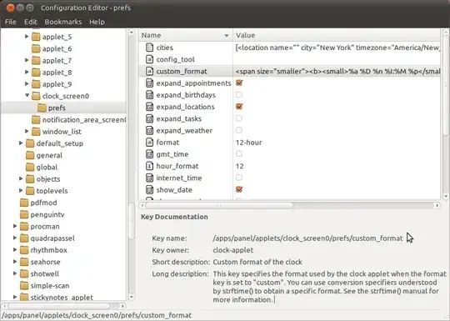Open the Help menu

[97, 22]
